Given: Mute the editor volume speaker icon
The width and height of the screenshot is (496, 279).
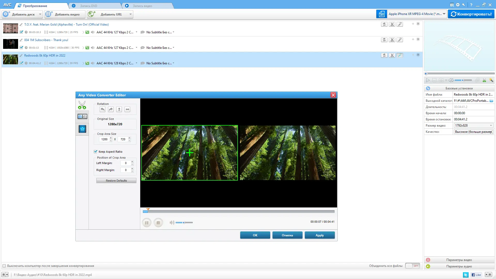Looking at the screenshot, I should point(172,222).
